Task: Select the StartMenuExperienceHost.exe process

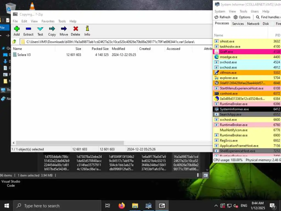Action: (x=247, y=88)
